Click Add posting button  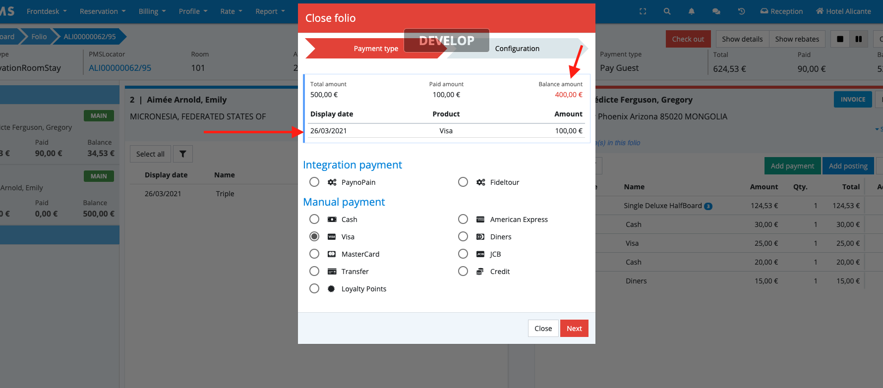(x=848, y=166)
